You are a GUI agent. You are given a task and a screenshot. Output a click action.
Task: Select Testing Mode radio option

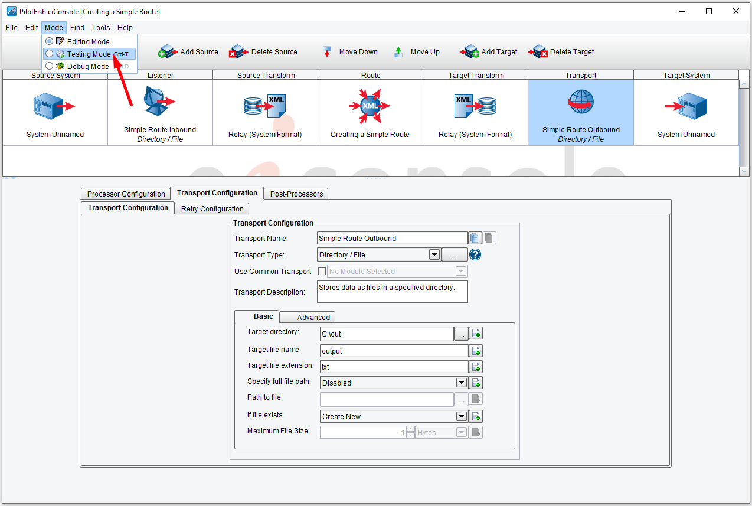coord(49,54)
